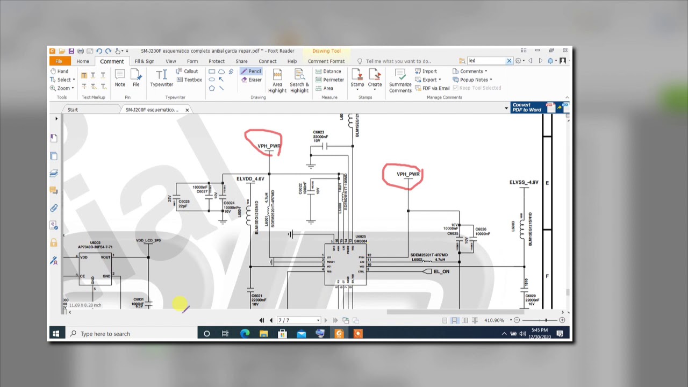Click the Area Highlight tool
This screenshot has width=688, height=387.
click(x=277, y=81)
